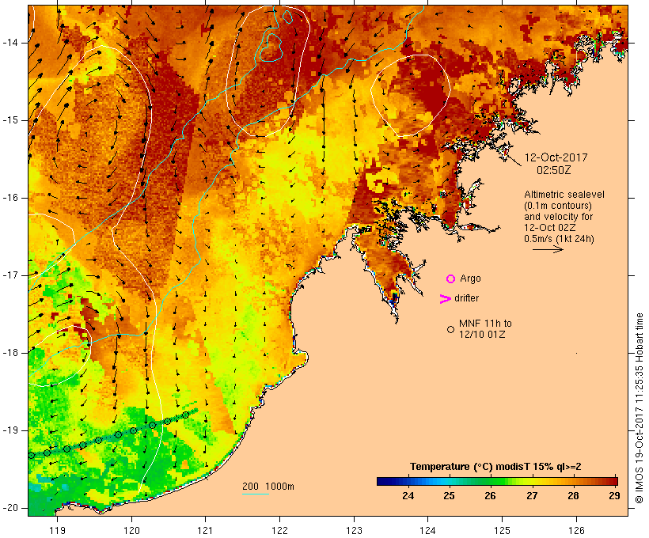Click the color bar tick label 27
This screenshot has height=538, width=649.
(532, 495)
